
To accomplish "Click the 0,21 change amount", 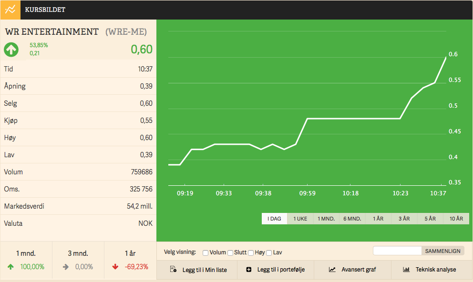I will [x=34, y=53].
